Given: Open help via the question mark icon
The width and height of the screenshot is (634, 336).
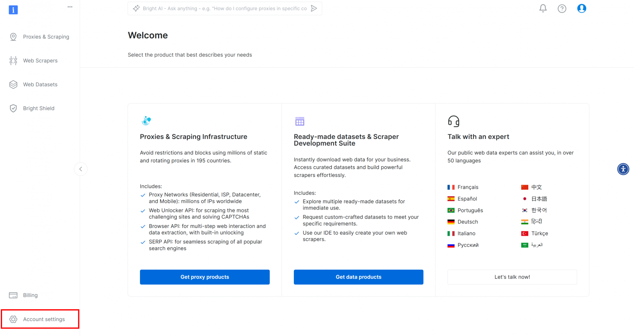Looking at the screenshot, I should pos(562,8).
